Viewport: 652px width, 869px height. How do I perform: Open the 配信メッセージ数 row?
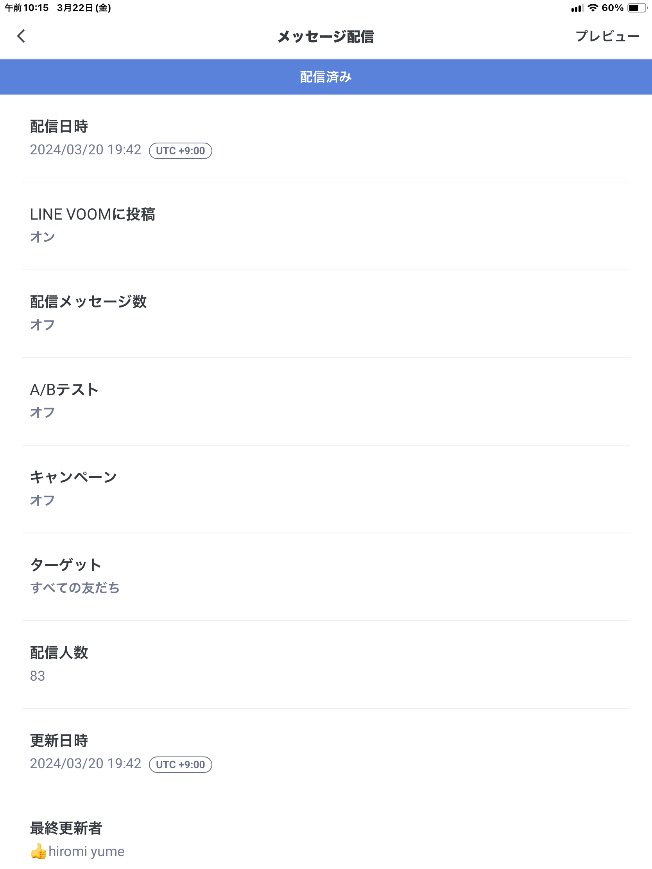[x=326, y=314]
